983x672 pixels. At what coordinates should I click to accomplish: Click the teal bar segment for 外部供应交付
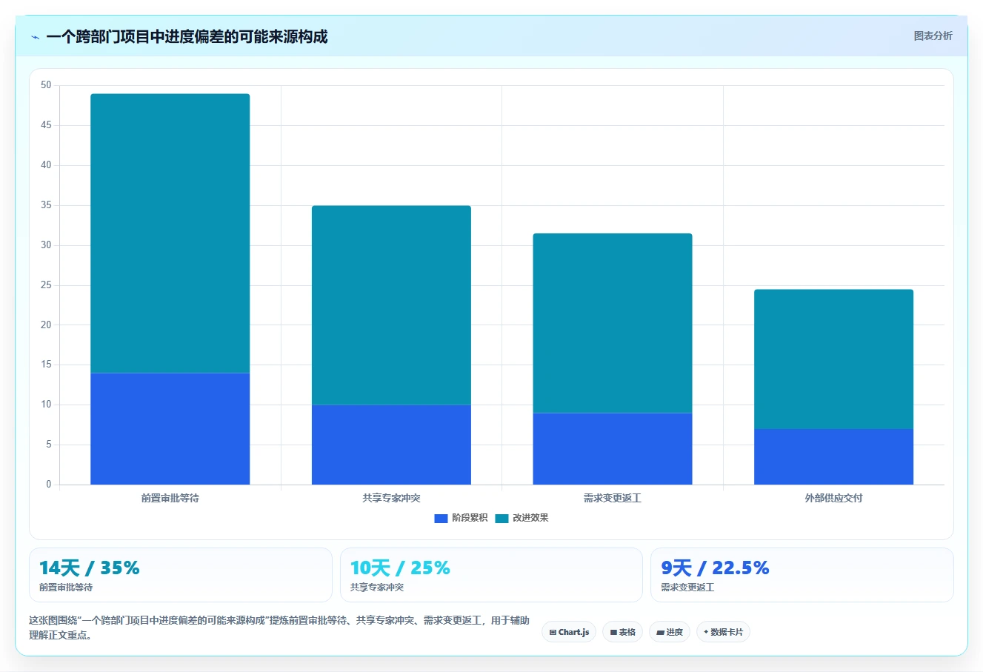pos(834,359)
